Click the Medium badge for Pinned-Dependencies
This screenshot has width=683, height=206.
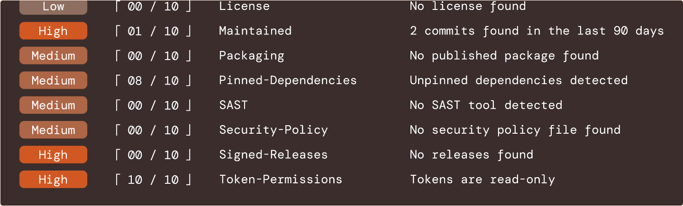[53, 80]
